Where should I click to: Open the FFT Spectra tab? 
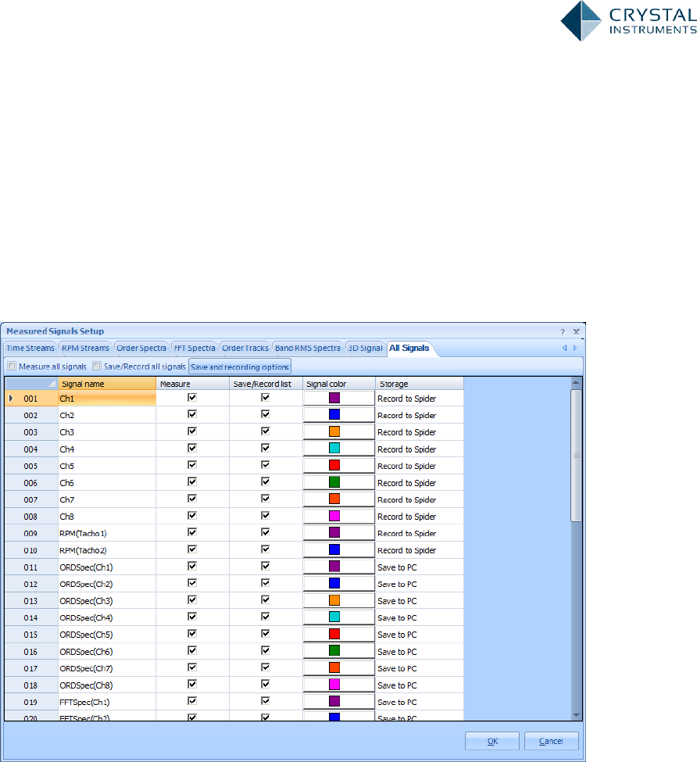(x=195, y=349)
